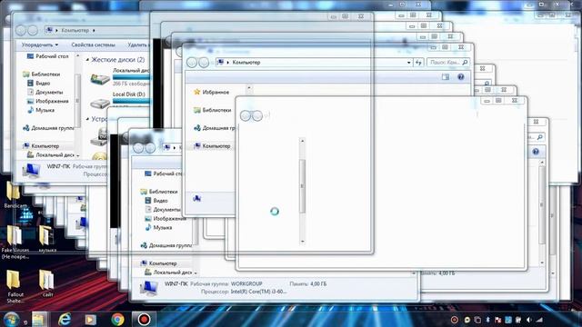Click the Local Disk (D:) label
The height and width of the screenshot is (327, 582).
[x=129, y=94]
